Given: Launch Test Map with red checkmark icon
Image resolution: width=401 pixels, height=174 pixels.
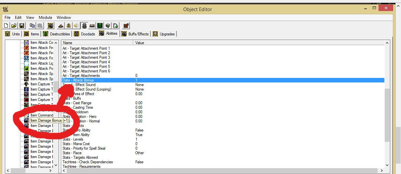Looking at the screenshot, I should point(126,25).
